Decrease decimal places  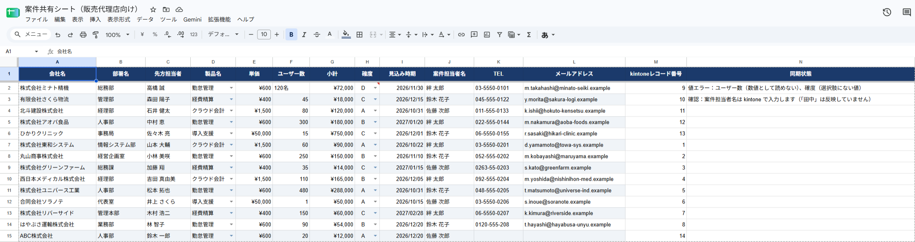tap(168, 35)
